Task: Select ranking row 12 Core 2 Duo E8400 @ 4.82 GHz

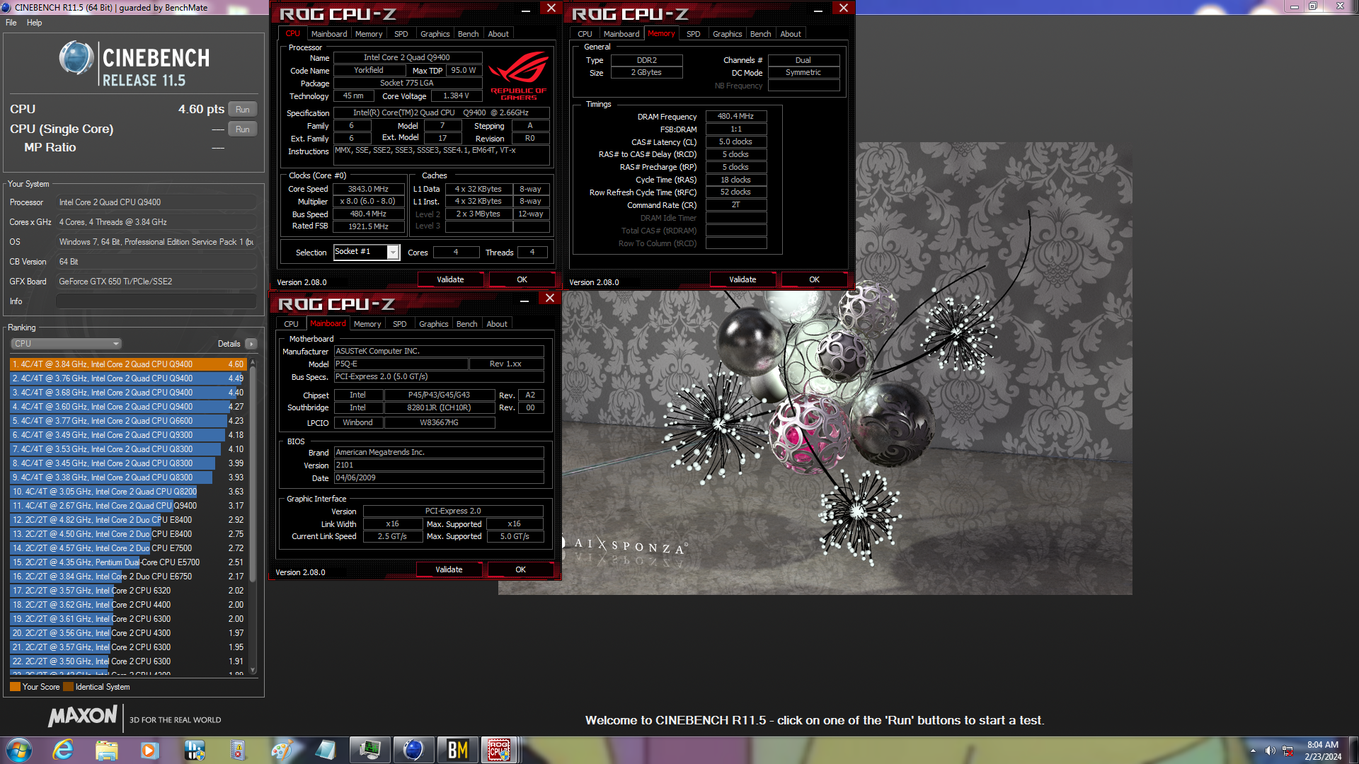Action: click(128, 520)
